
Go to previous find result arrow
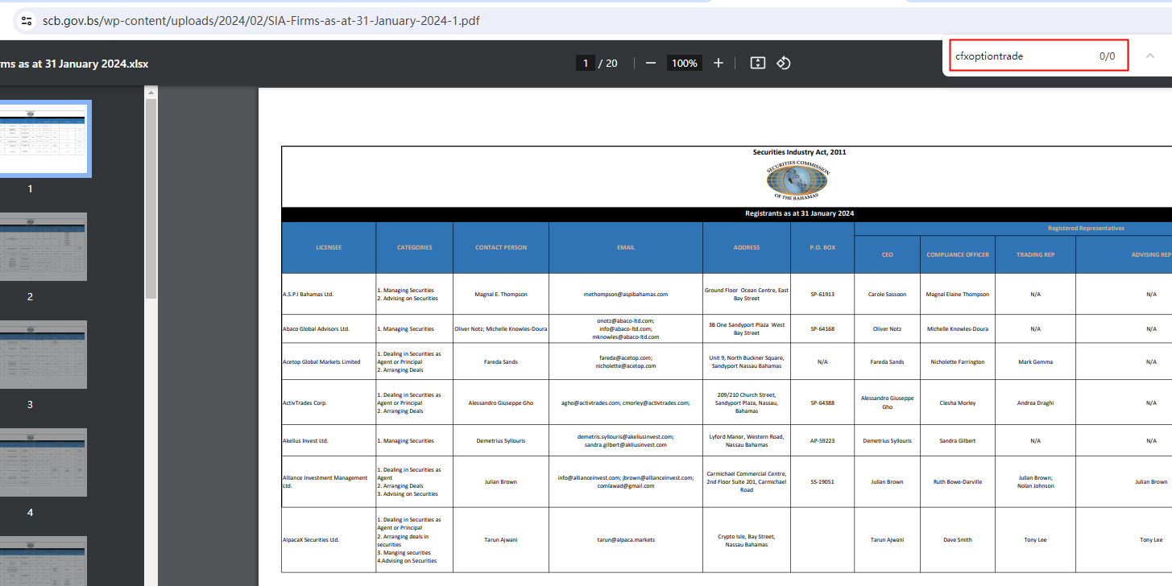coord(1150,56)
